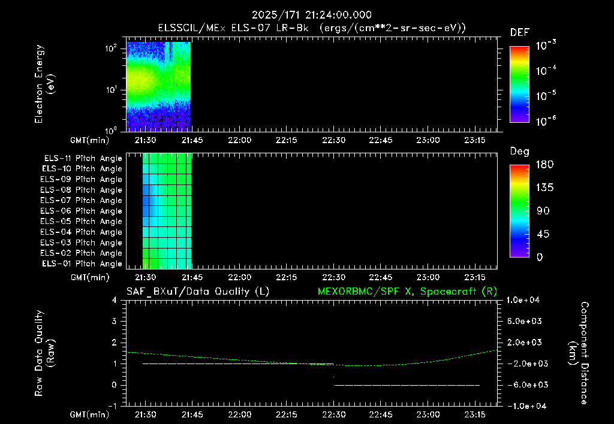The width and height of the screenshot is (614, 424).
Task: Click 22:00 tick under energy spectrogram
Action: [240, 140]
